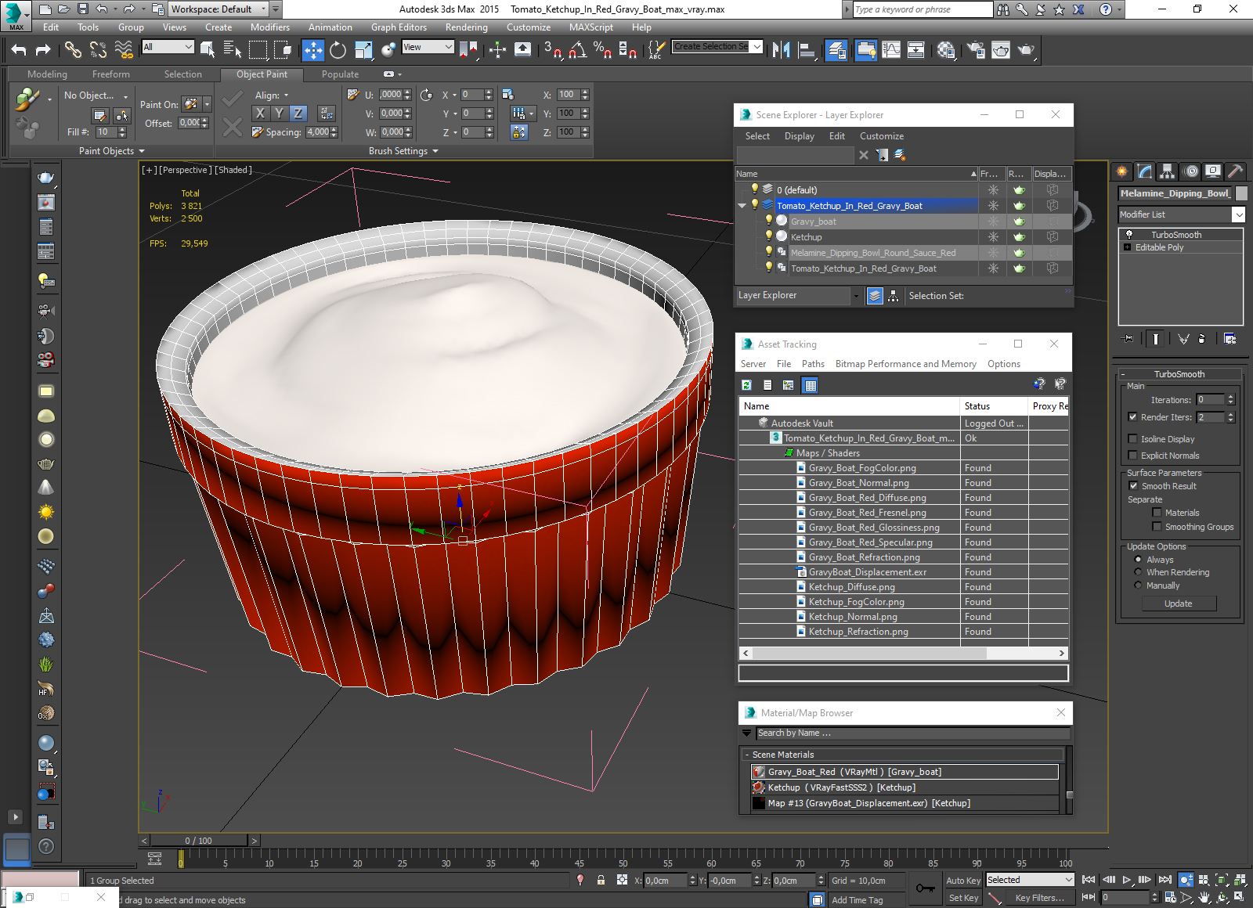Screen dimensions: 1253x908
Task: Expand the Paint Objects panel arrow
Action: click(x=142, y=151)
